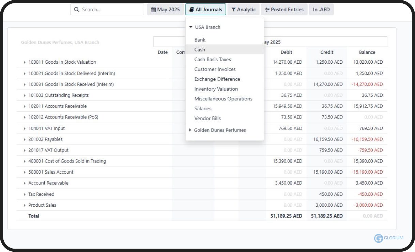415x252 pixels.
Task: Click the calendar icon on May 2025
Action: [153, 10]
